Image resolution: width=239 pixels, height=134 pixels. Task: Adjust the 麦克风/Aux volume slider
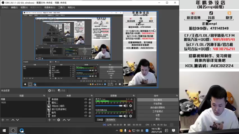click(109, 106)
